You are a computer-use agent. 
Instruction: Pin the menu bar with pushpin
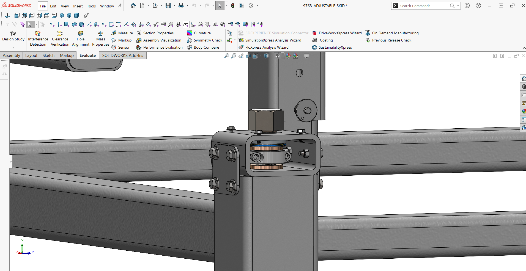120,5
